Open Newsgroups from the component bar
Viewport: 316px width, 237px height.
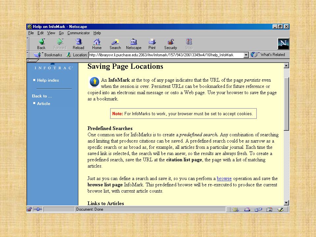(258, 210)
